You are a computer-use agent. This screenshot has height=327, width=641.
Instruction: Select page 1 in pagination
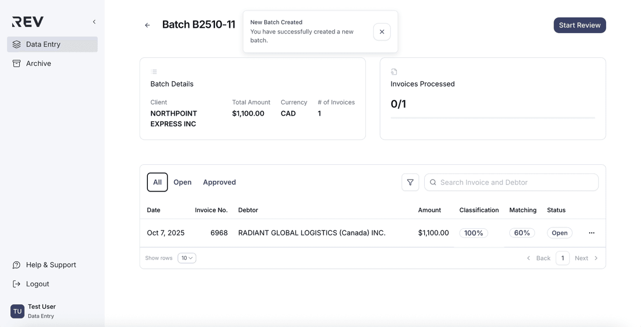562,258
